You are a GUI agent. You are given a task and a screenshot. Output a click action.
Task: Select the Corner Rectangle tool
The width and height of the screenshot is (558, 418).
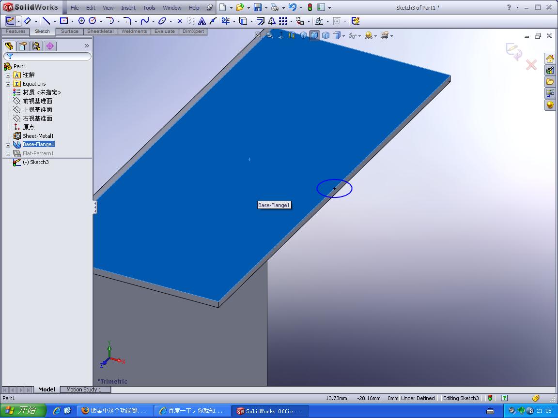point(64,21)
